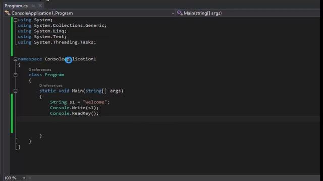Click the 'static' keyword before void Main
The height and width of the screenshot is (181, 323).
click(47, 90)
